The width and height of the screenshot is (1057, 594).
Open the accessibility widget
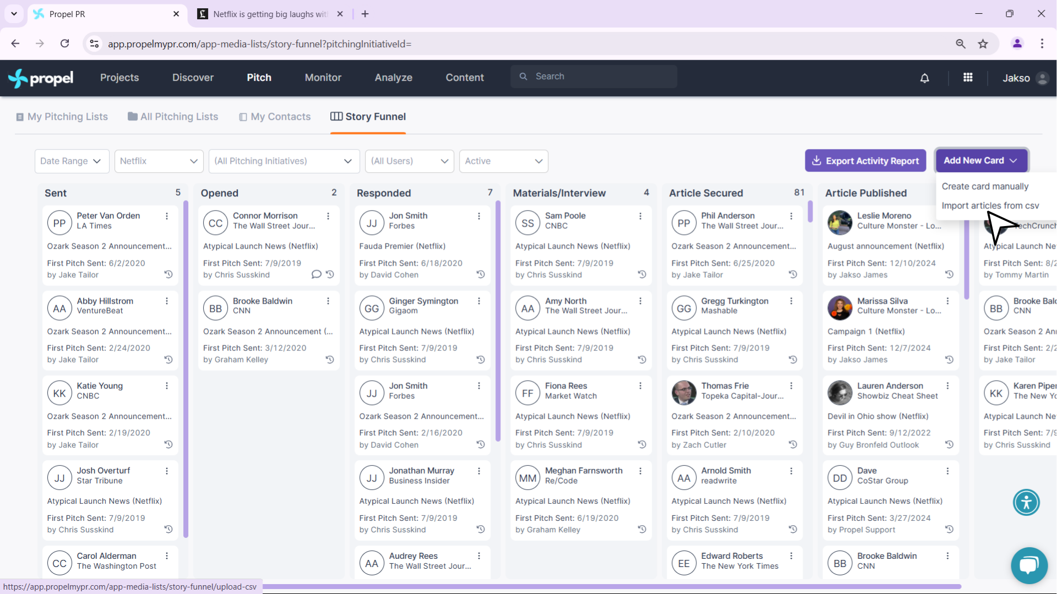(1026, 502)
